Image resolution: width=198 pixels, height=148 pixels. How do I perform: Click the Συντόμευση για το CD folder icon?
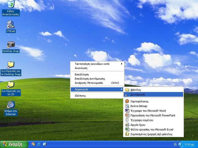coord(11,85)
